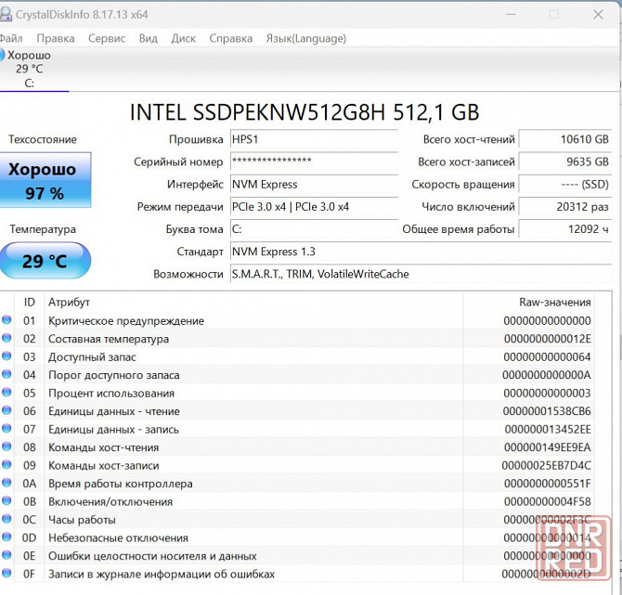Click the status orb for Часы работы row
Image resolution: width=622 pixels, height=595 pixels.
point(7,520)
